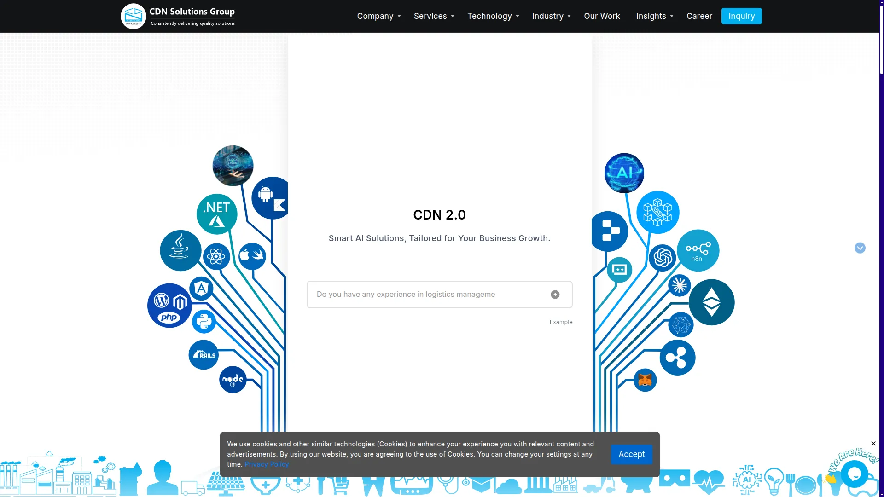Click the Example link below the input
884x497 pixels.
[x=561, y=322]
